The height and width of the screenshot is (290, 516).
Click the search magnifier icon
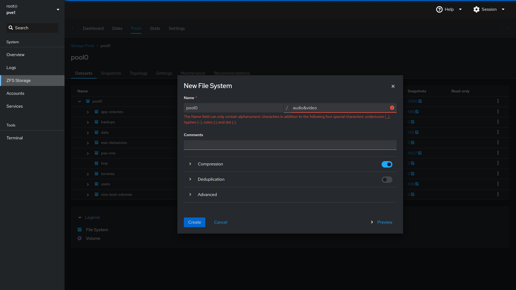11,28
